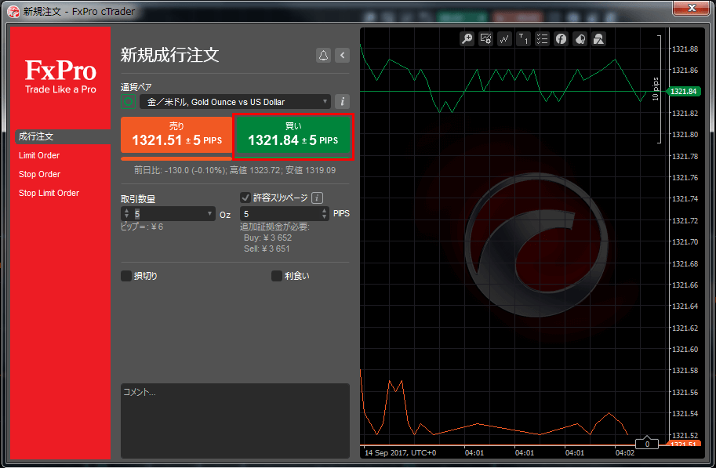Click the slippage pips stepper arrows
Viewport: 716px width, 468px height.
[x=324, y=214]
